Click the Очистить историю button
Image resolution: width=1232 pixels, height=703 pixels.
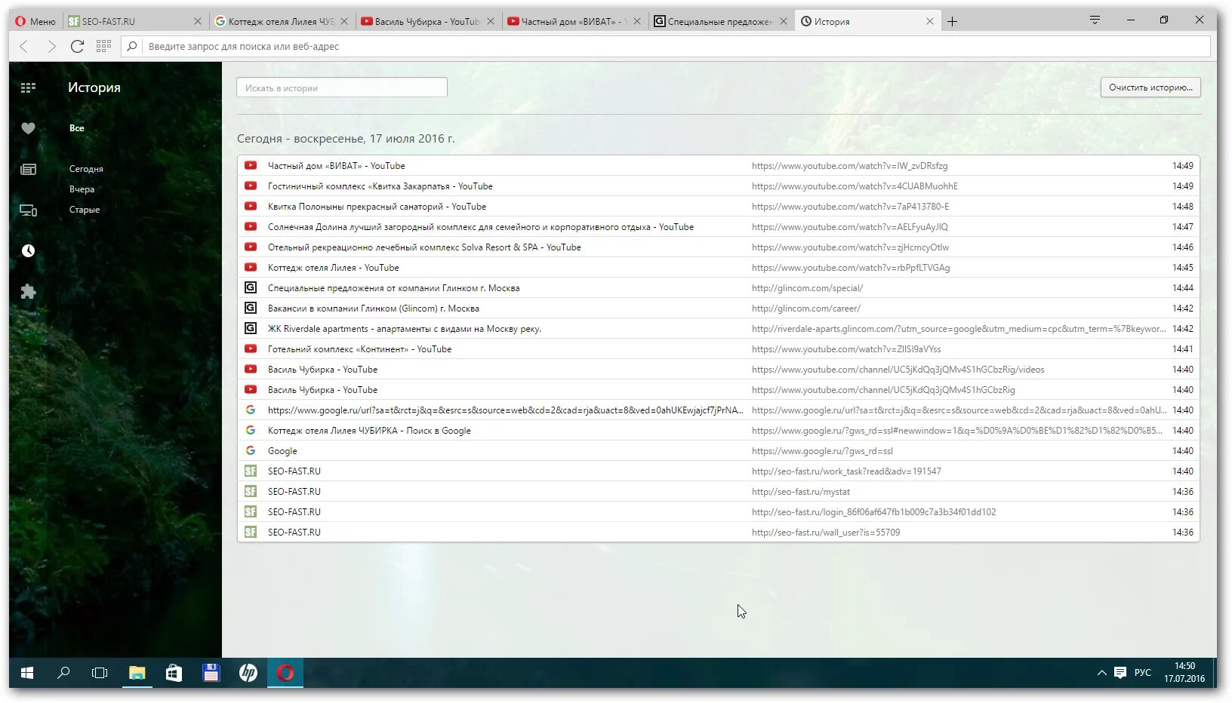click(x=1150, y=87)
